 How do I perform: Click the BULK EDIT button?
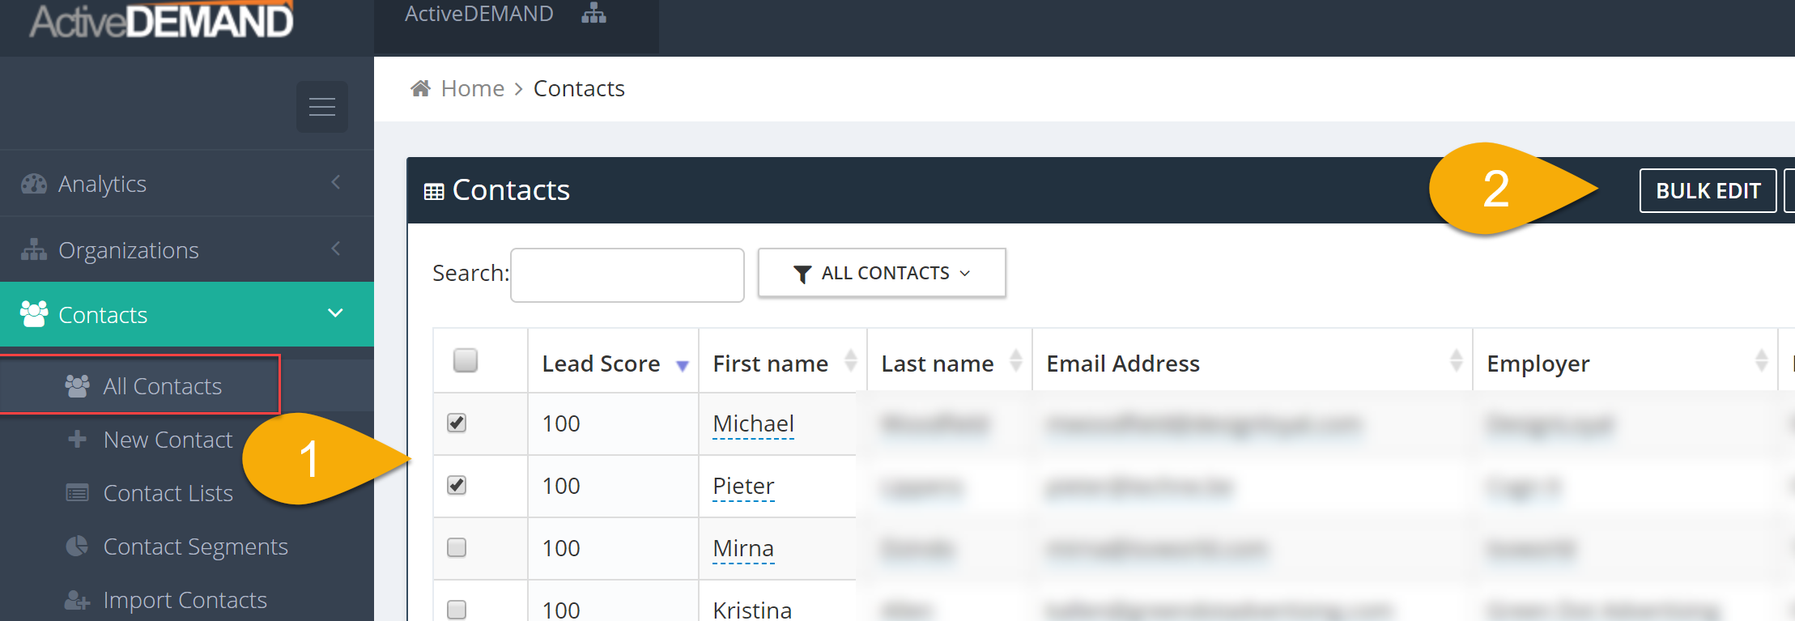1708,190
